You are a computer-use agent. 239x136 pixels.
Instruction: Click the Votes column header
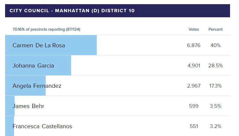[194, 29]
